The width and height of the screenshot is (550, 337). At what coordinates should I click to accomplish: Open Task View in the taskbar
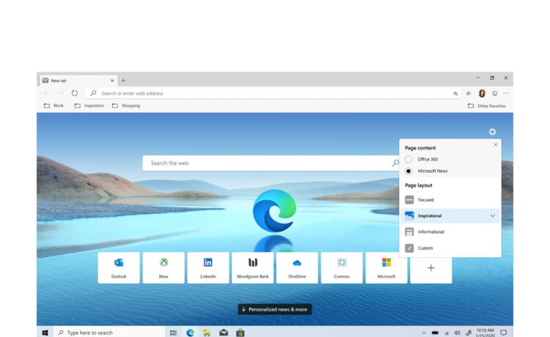pyautogui.click(x=173, y=333)
